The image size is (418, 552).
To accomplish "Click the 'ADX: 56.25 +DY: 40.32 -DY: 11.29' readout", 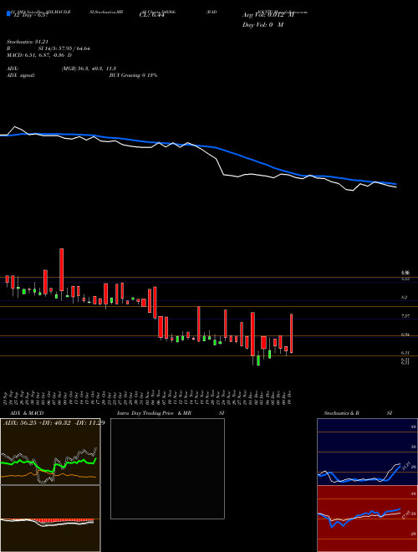I will tap(54, 423).
